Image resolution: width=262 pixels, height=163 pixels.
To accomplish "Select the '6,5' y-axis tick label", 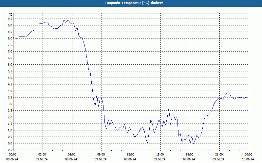I will click(10, 58).
